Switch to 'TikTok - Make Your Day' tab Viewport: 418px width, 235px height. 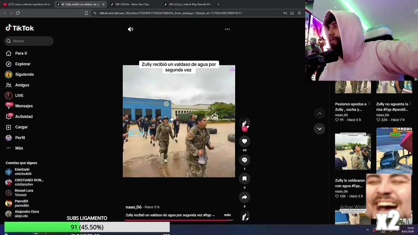[x=132, y=4]
